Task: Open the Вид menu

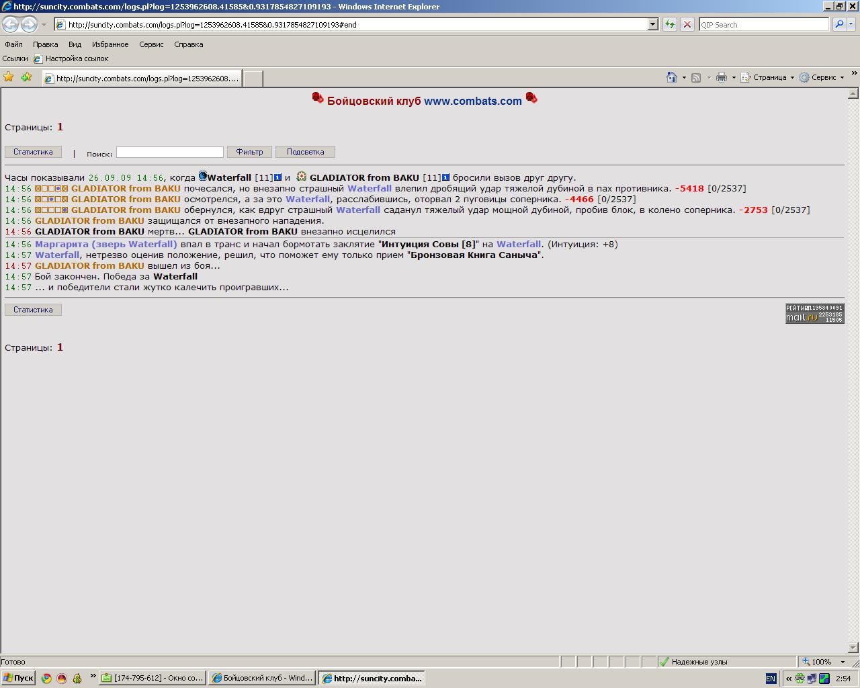Action: [x=75, y=44]
